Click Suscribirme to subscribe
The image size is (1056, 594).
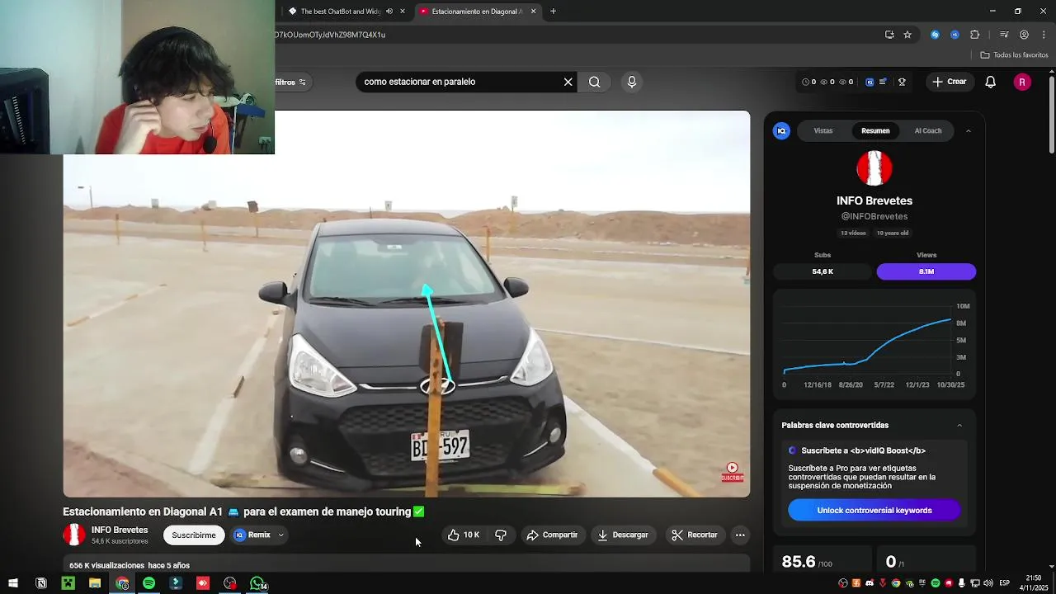pos(194,535)
